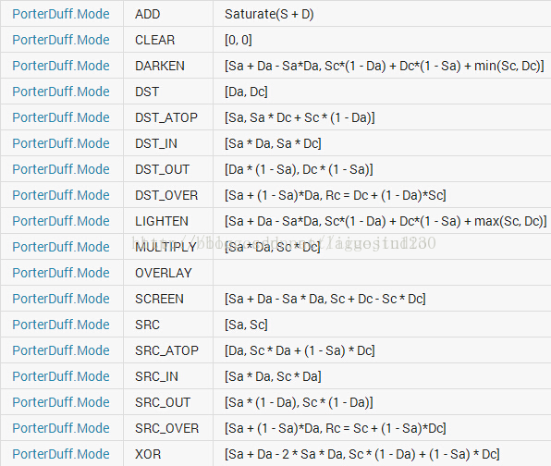Open PorterDuff.Mode link for SRC_ATOP

pos(61,350)
